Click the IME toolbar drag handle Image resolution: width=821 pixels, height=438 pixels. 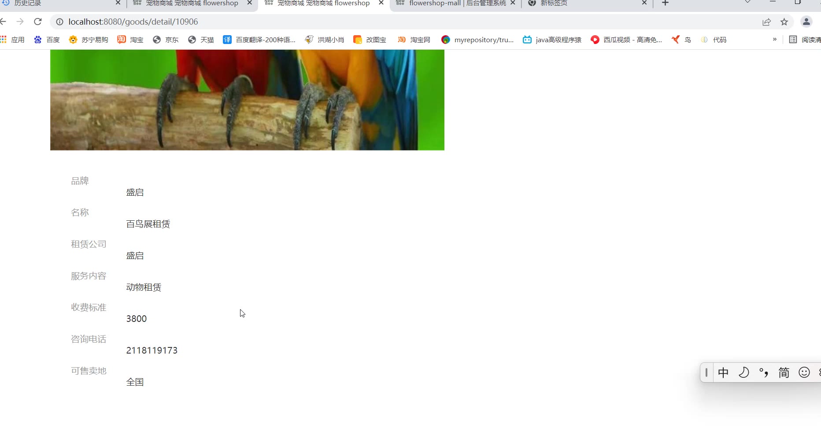(x=706, y=373)
